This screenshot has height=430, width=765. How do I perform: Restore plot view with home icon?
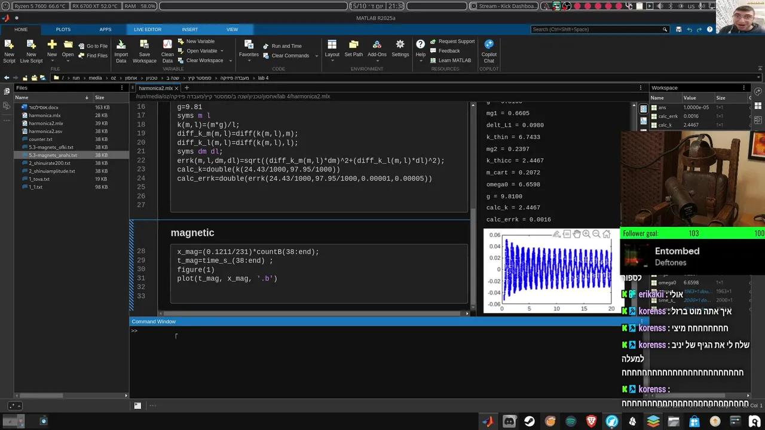(x=607, y=234)
